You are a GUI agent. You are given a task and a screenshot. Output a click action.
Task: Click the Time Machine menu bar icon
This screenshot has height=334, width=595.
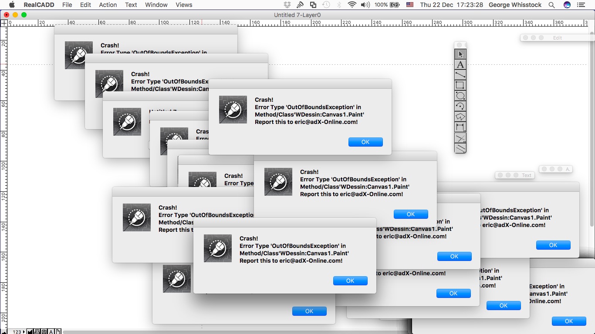tap(326, 5)
